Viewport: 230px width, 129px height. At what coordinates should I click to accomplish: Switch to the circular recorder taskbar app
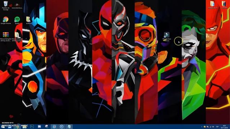click(61, 126)
